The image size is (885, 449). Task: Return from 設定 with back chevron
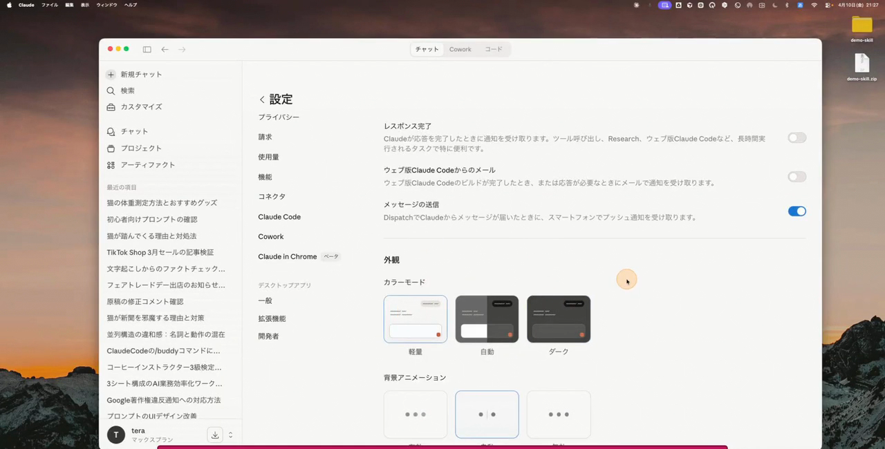tap(262, 99)
